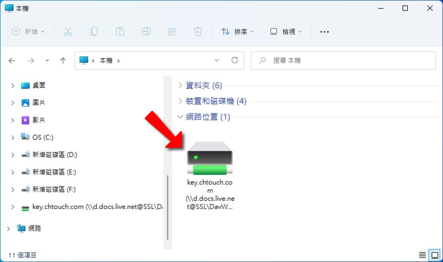Open the 排序 (Sort) dropdown
The height and width of the screenshot is (262, 443).
pos(237,31)
